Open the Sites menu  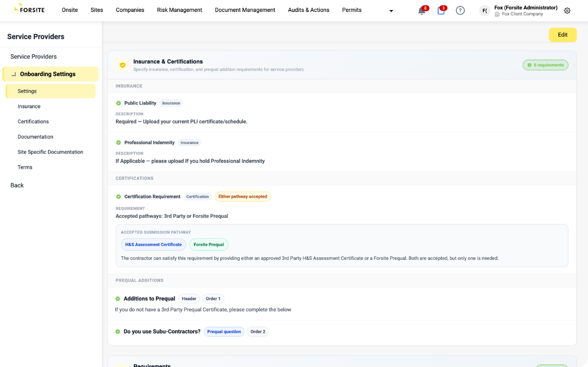point(97,10)
